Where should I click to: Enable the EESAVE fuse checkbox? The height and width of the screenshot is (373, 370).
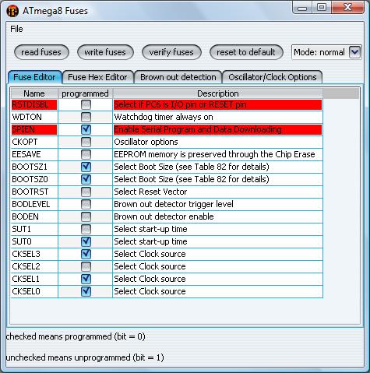point(86,154)
